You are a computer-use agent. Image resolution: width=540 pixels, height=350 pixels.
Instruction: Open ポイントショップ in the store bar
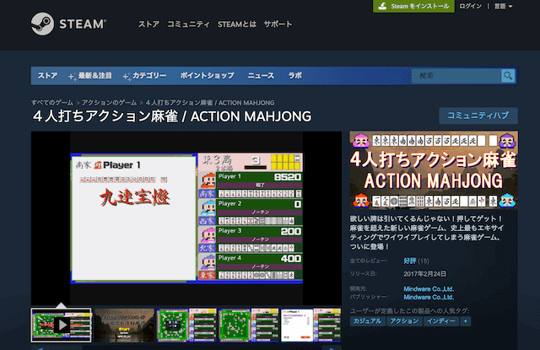(208, 75)
